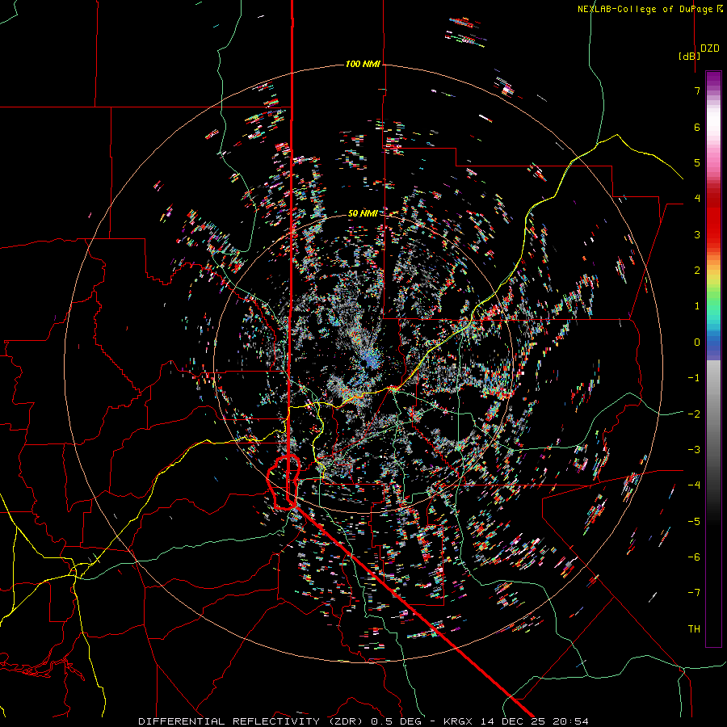The height and width of the screenshot is (727, 727).
Task: Click the -7 value on the scale
Action: 694,593
